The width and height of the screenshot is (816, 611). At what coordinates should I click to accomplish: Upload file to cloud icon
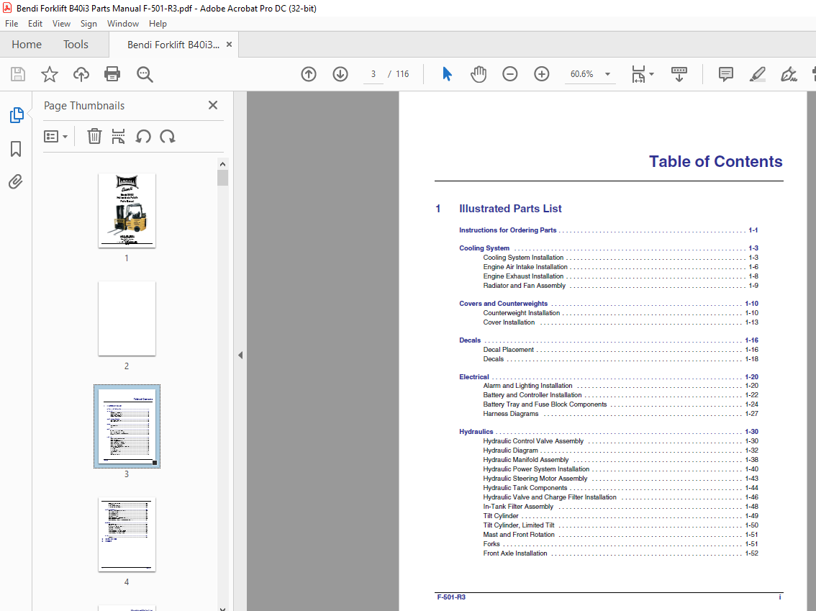click(81, 74)
